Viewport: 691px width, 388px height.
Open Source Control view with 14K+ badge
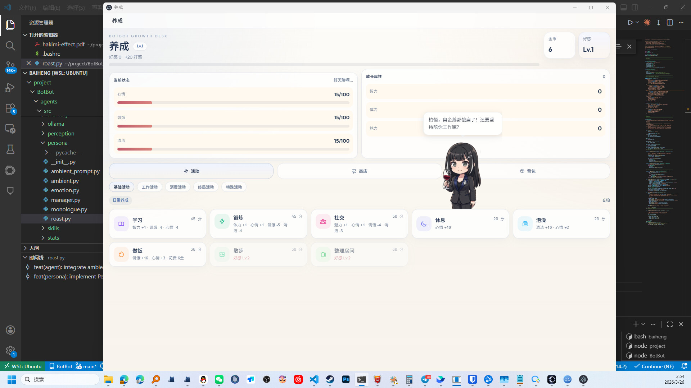(x=10, y=66)
